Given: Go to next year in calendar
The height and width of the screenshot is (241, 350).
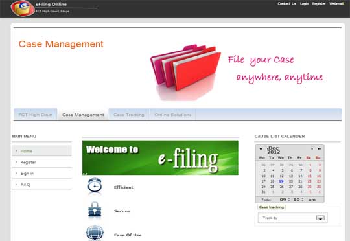Looking at the screenshot, I should [319, 148].
